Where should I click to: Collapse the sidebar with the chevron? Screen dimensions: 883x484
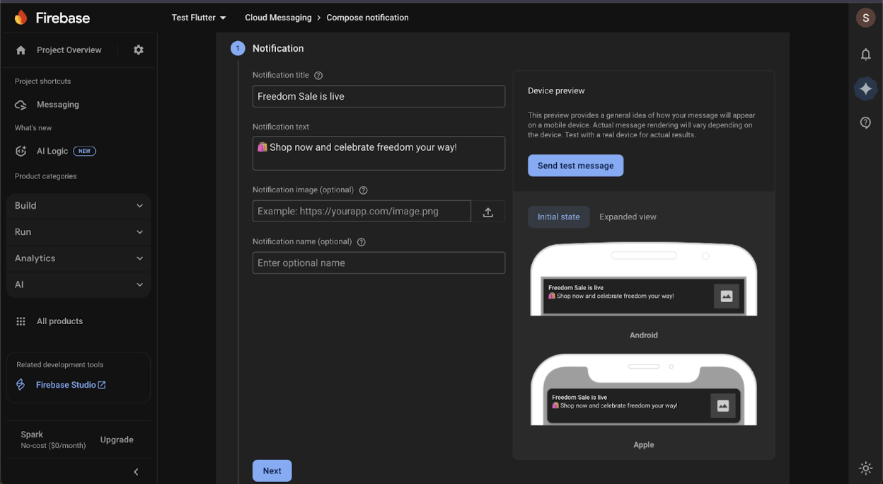pyautogui.click(x=137, y=472)
